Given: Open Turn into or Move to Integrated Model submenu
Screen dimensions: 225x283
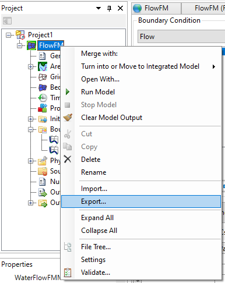Looking at the screenshot, I should pos(141,66).
